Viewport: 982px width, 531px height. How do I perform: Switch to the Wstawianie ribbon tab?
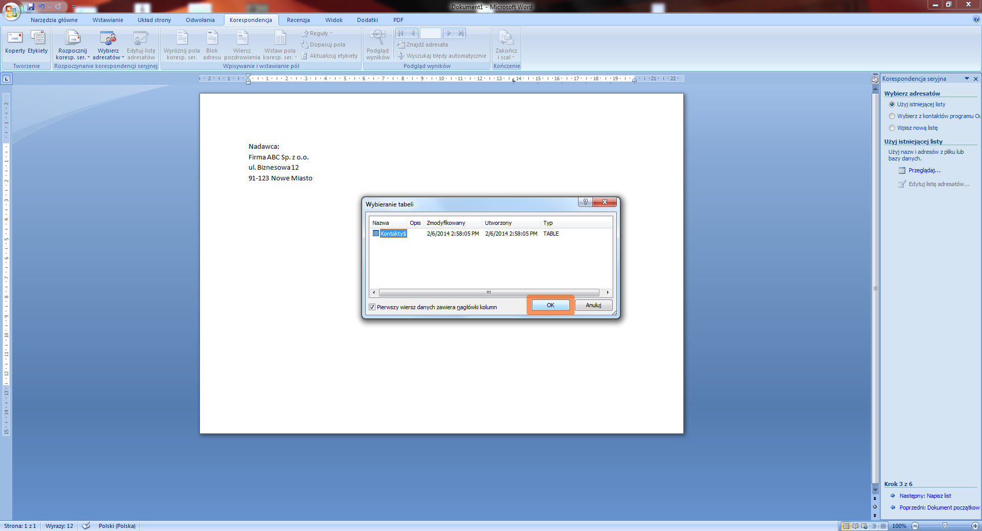pos(107,20)
